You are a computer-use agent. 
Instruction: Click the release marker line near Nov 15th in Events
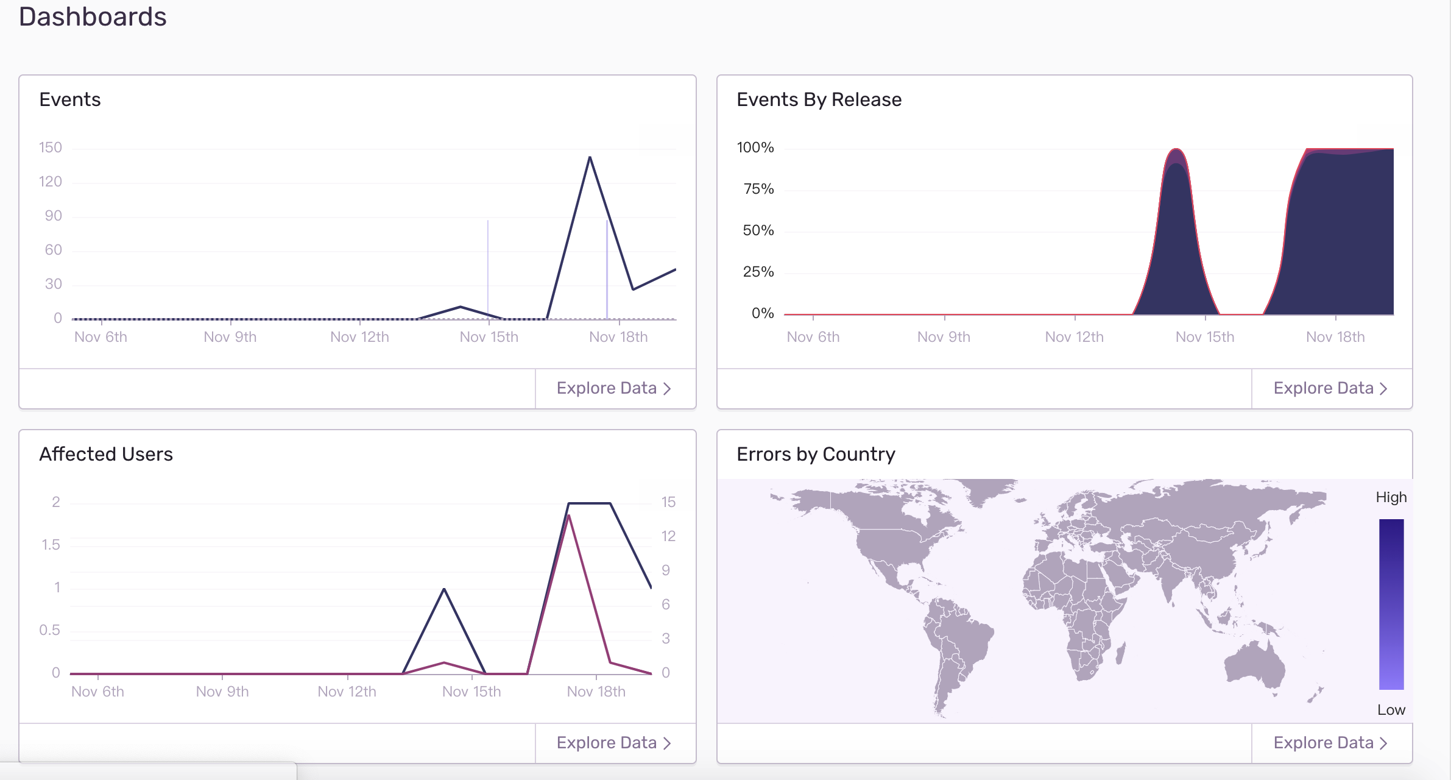click(488, 269)
